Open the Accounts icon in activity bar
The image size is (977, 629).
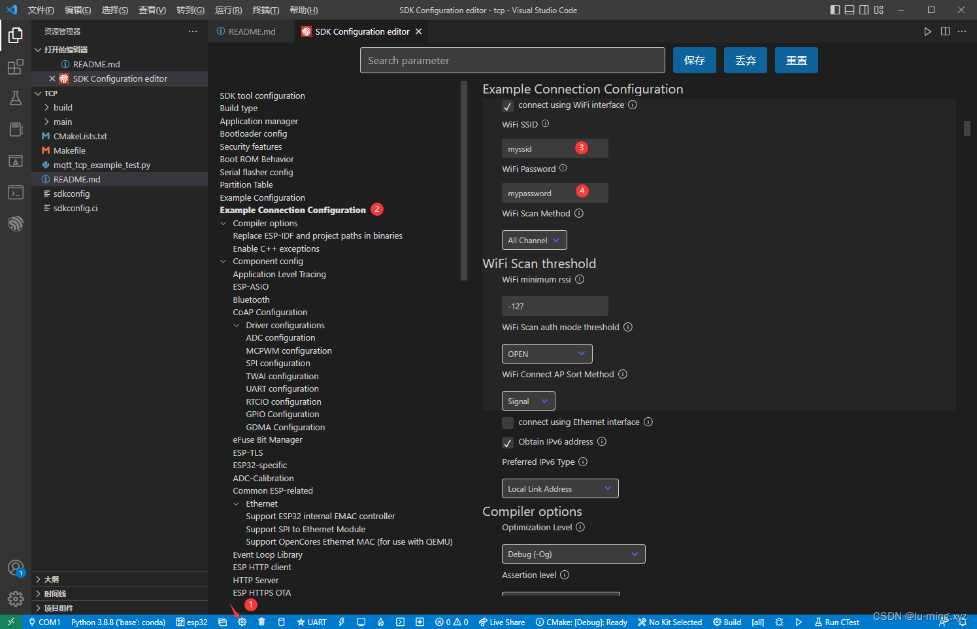coord(16,568)
